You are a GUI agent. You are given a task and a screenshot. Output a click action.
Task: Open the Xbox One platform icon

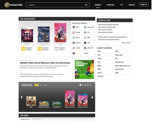coord(85,27)
